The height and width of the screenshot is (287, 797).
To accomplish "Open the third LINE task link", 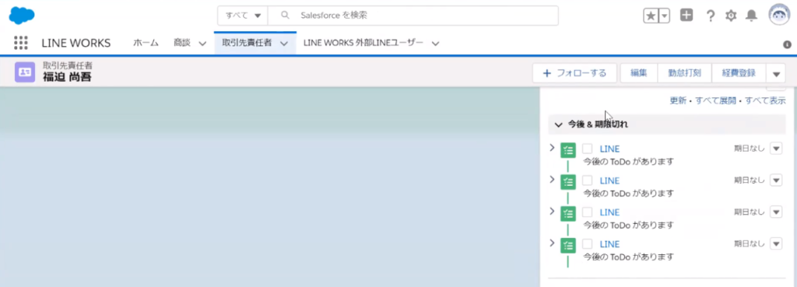I will click(x=609, y=212).
